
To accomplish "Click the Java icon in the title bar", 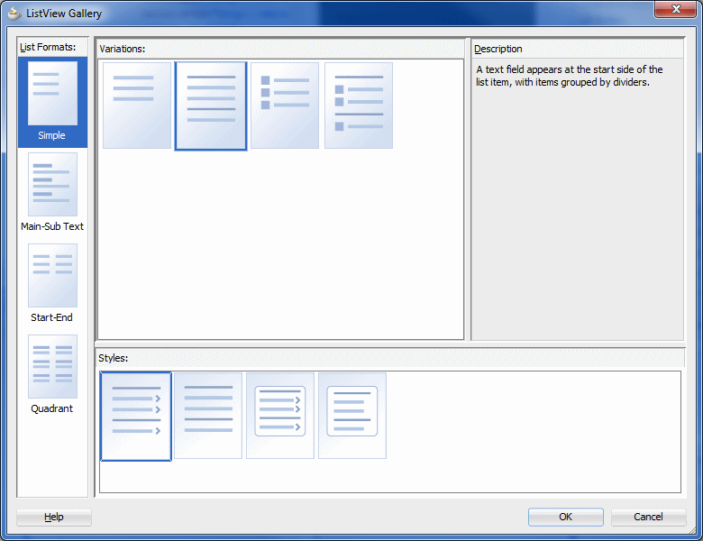I will click(14, 13).
